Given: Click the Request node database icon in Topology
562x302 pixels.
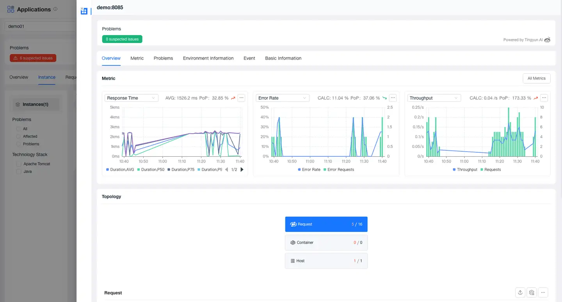Looking at the screenshot, I should (293, 224).
